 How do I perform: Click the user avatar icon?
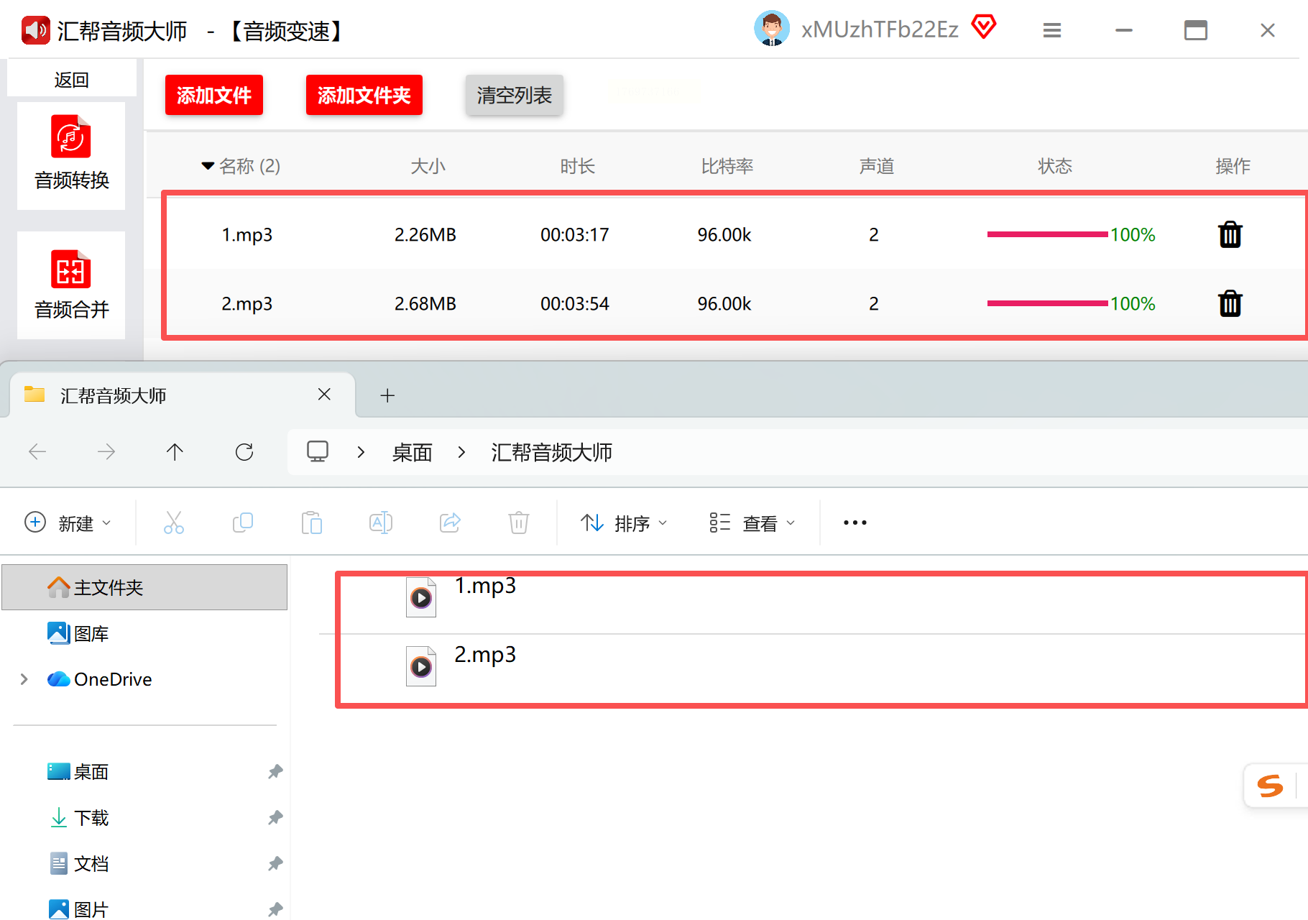(772, 29)
